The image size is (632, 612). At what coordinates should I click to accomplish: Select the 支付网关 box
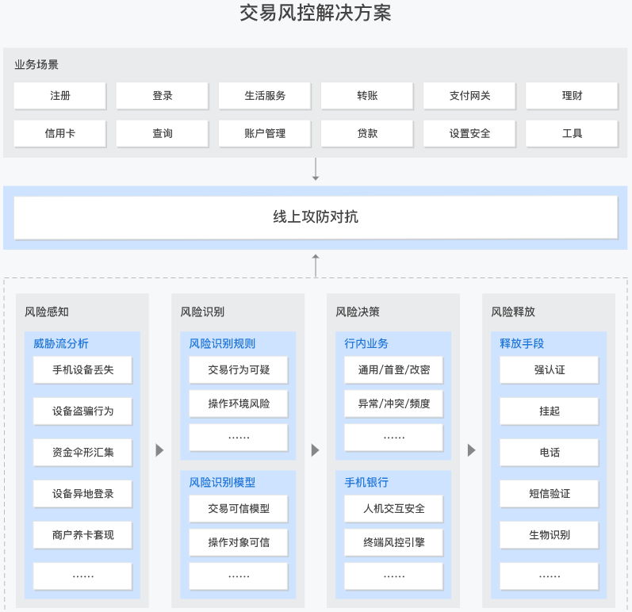coord(469,96)
